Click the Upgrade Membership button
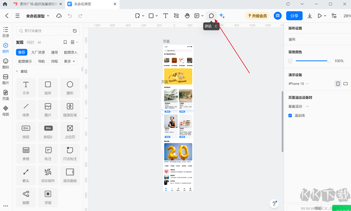This screenshot has width=351, height=211. 257,16
